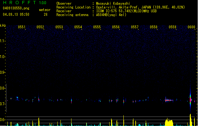Image resolution: width=198 pixels, height=126 pixels.
Task: Click the 0555 time marker
Action: tap(97, 27)
